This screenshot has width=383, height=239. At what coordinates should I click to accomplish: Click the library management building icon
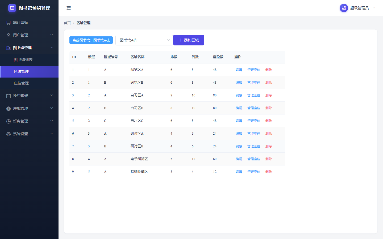click(x=9, y=48)
